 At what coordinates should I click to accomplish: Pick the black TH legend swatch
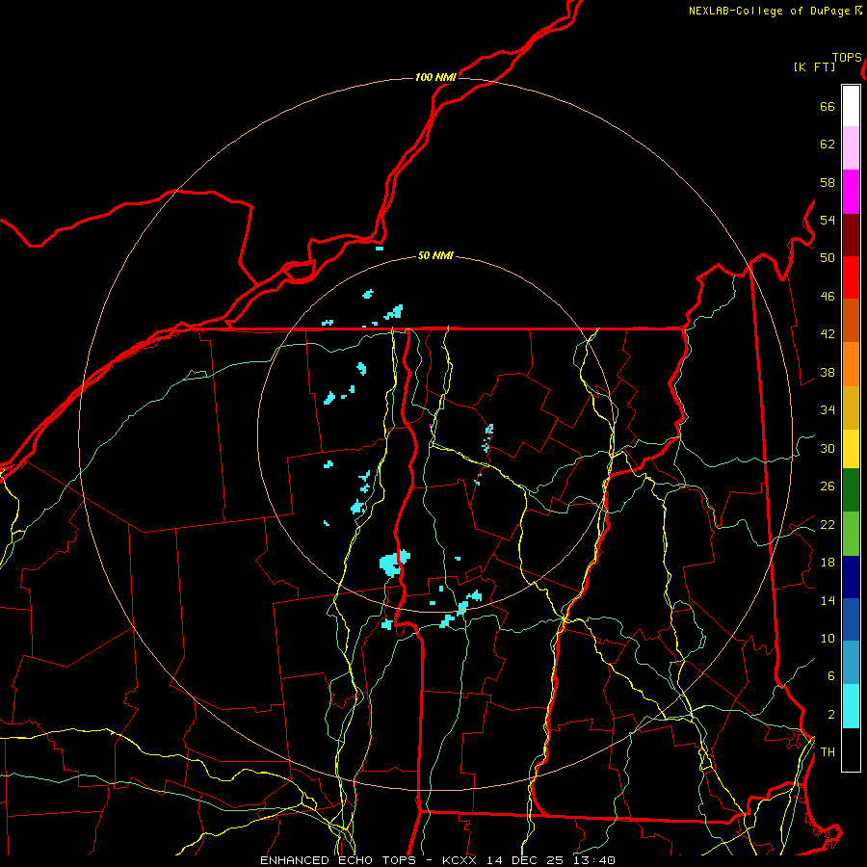851,749
